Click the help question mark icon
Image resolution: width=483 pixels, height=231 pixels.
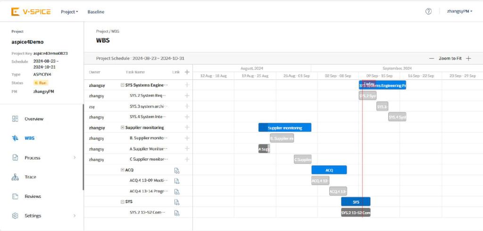point(428,12)
